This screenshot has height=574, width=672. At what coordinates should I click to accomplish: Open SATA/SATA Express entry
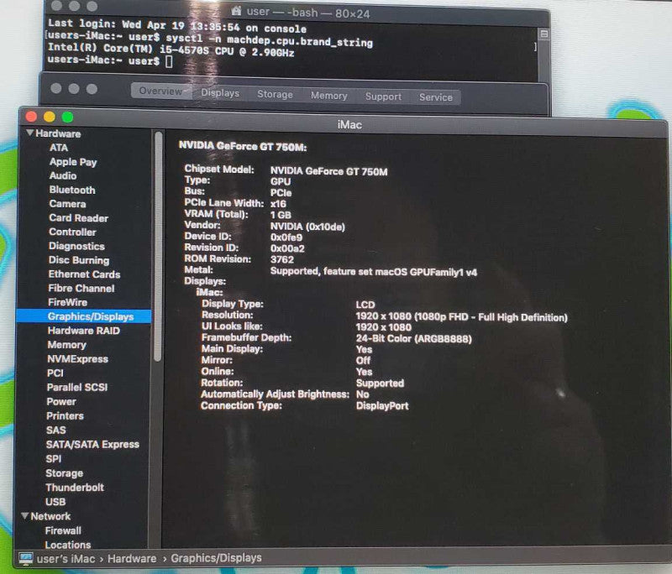tap(92, 444)
